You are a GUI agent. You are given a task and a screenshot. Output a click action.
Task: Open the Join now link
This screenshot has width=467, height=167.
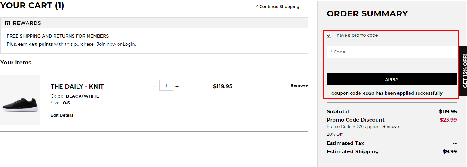(x=106, y=44)
